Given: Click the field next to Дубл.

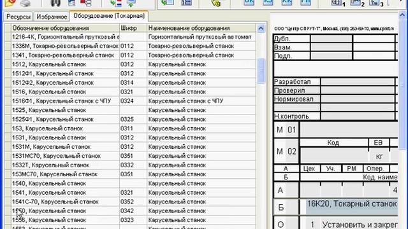Looking at the screenshot, I should [x=331, y=39].
